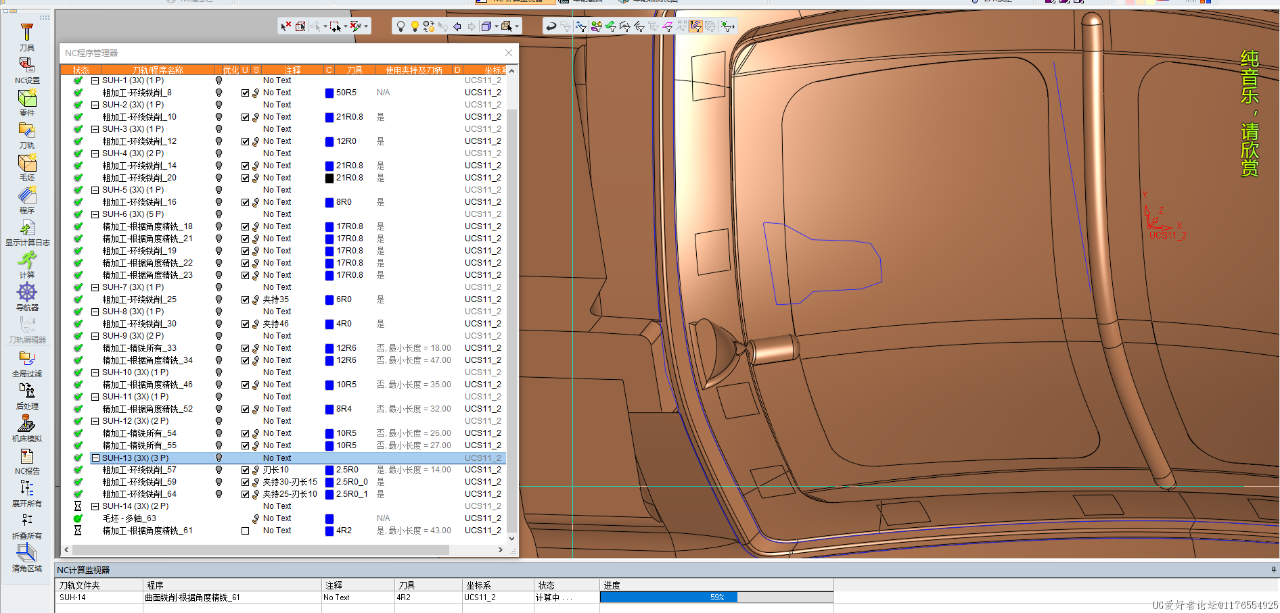
Task: Click the 状态 column header in NC manager
Action: 81,70
